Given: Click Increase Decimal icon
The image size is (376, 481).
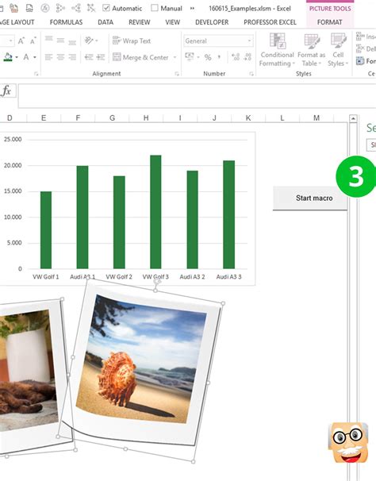Looking at the screenshot, I should (x=236, y=57).
